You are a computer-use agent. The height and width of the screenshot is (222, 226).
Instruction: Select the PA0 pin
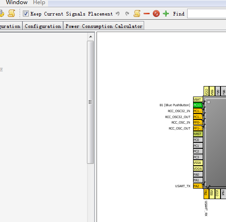pyautogui.click(x=198, y=174)
